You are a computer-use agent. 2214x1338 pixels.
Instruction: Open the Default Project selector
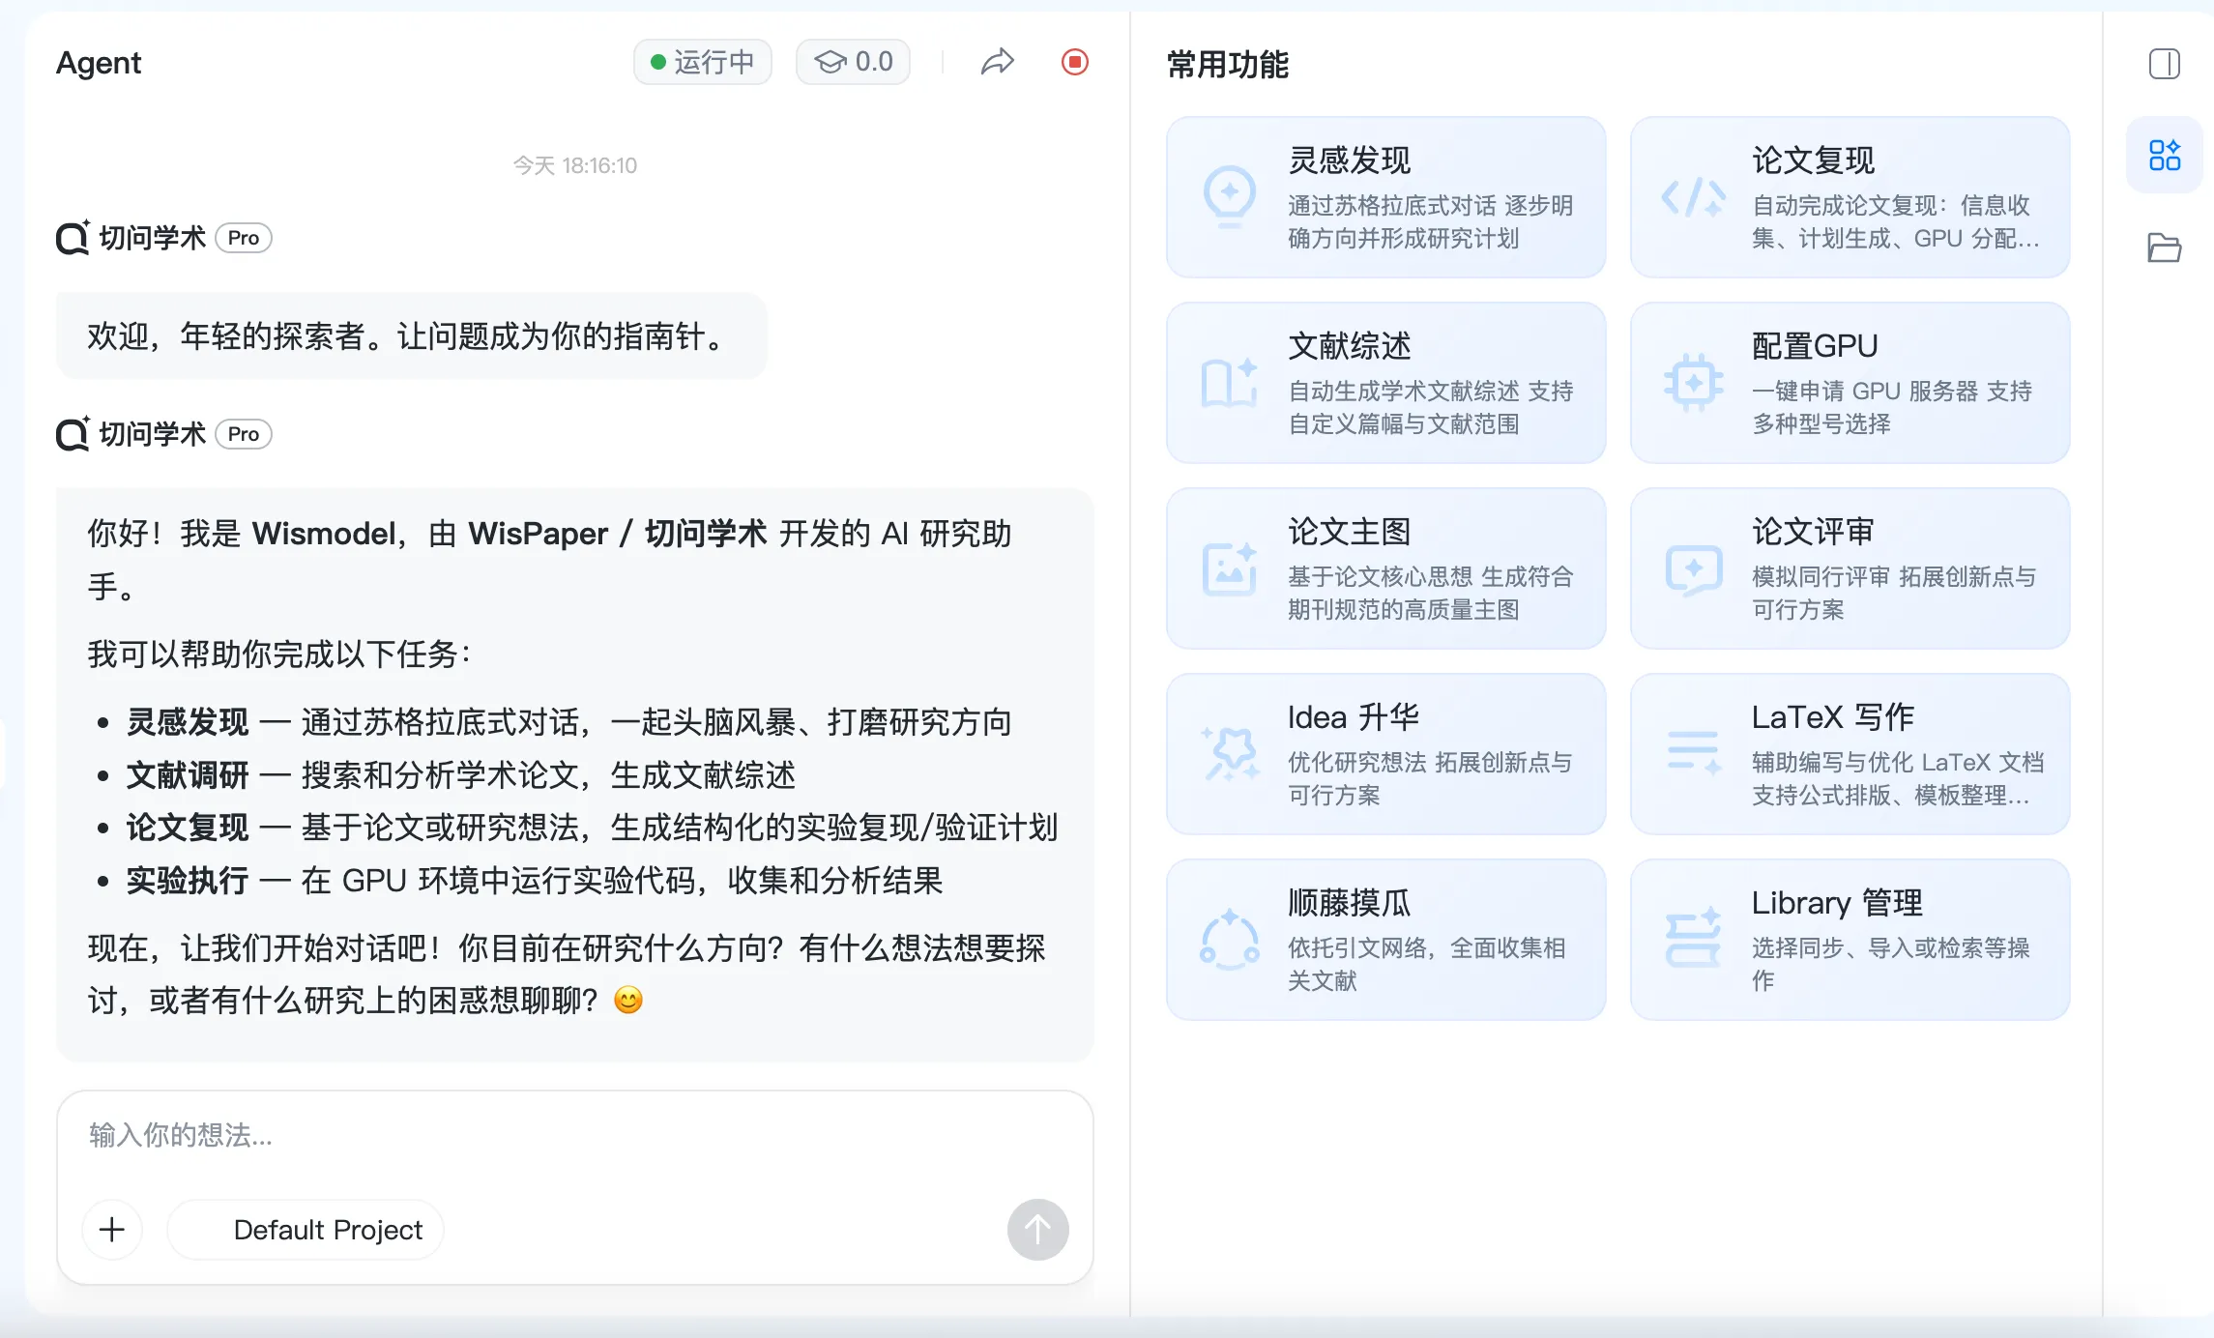(x=306, y=1230)
